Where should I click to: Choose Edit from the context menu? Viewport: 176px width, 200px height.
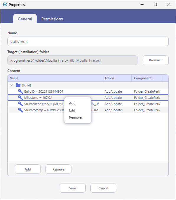point(72,110)
